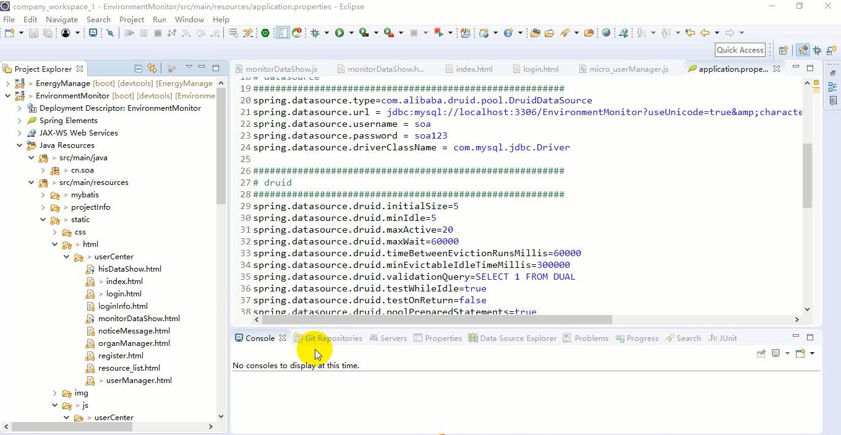Viewport: 841px width, 435px height.
Task: Click the Last Edit Location arrow icon
Action: [690, 33]
